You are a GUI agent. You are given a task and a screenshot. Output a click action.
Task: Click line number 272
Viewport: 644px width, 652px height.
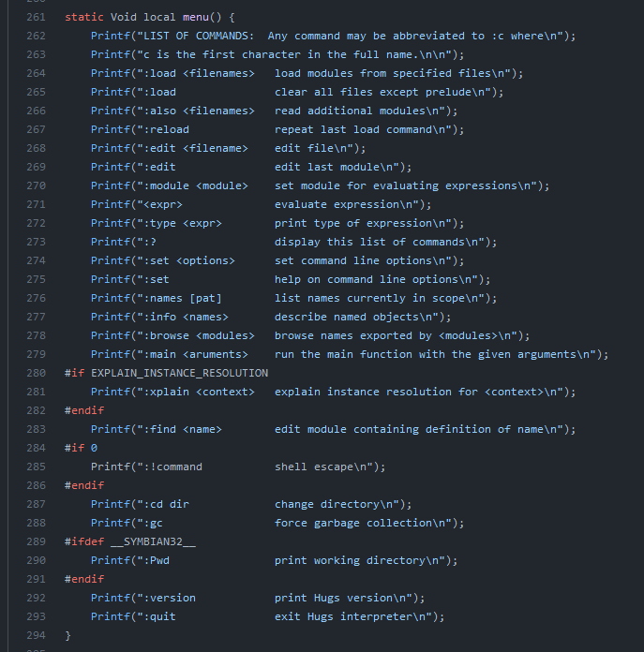pos(36,223)
